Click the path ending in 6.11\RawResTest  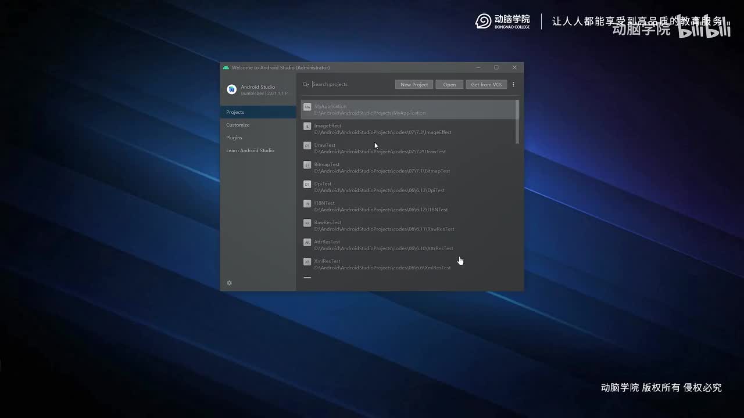[385, 229]
